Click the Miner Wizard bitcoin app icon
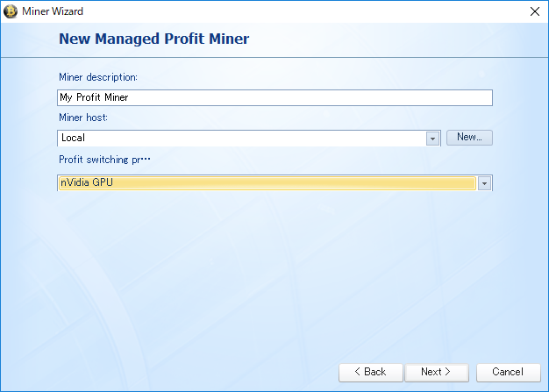549x392 pixels. click(11, 11)
